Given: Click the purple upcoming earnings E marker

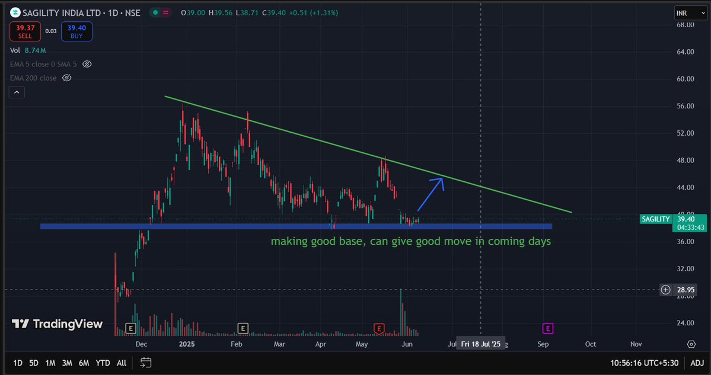Looking at the screenshot, I should [548, 328].
